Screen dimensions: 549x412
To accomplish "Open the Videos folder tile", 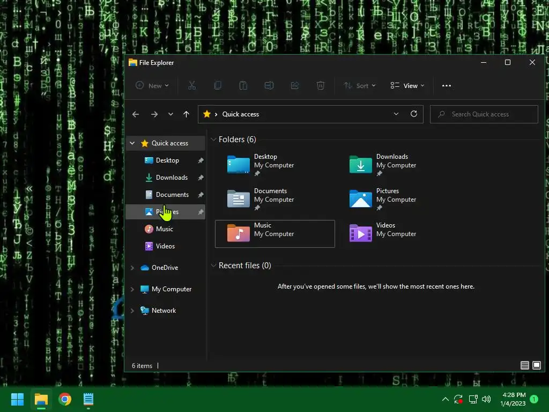I will tap(397, 233).
